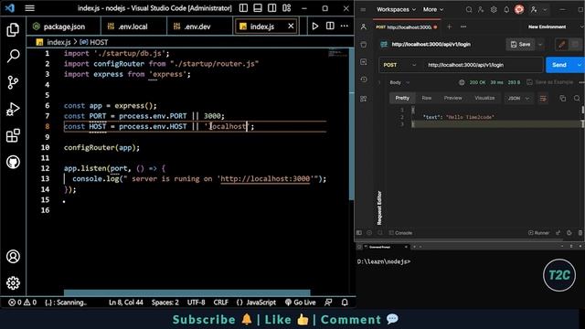Open Postman Collections sidebar icon
Screen dimensions: 585x329
364,45
